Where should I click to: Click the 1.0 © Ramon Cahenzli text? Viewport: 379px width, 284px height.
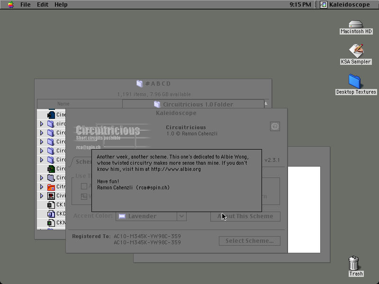[x=192, y=134]
